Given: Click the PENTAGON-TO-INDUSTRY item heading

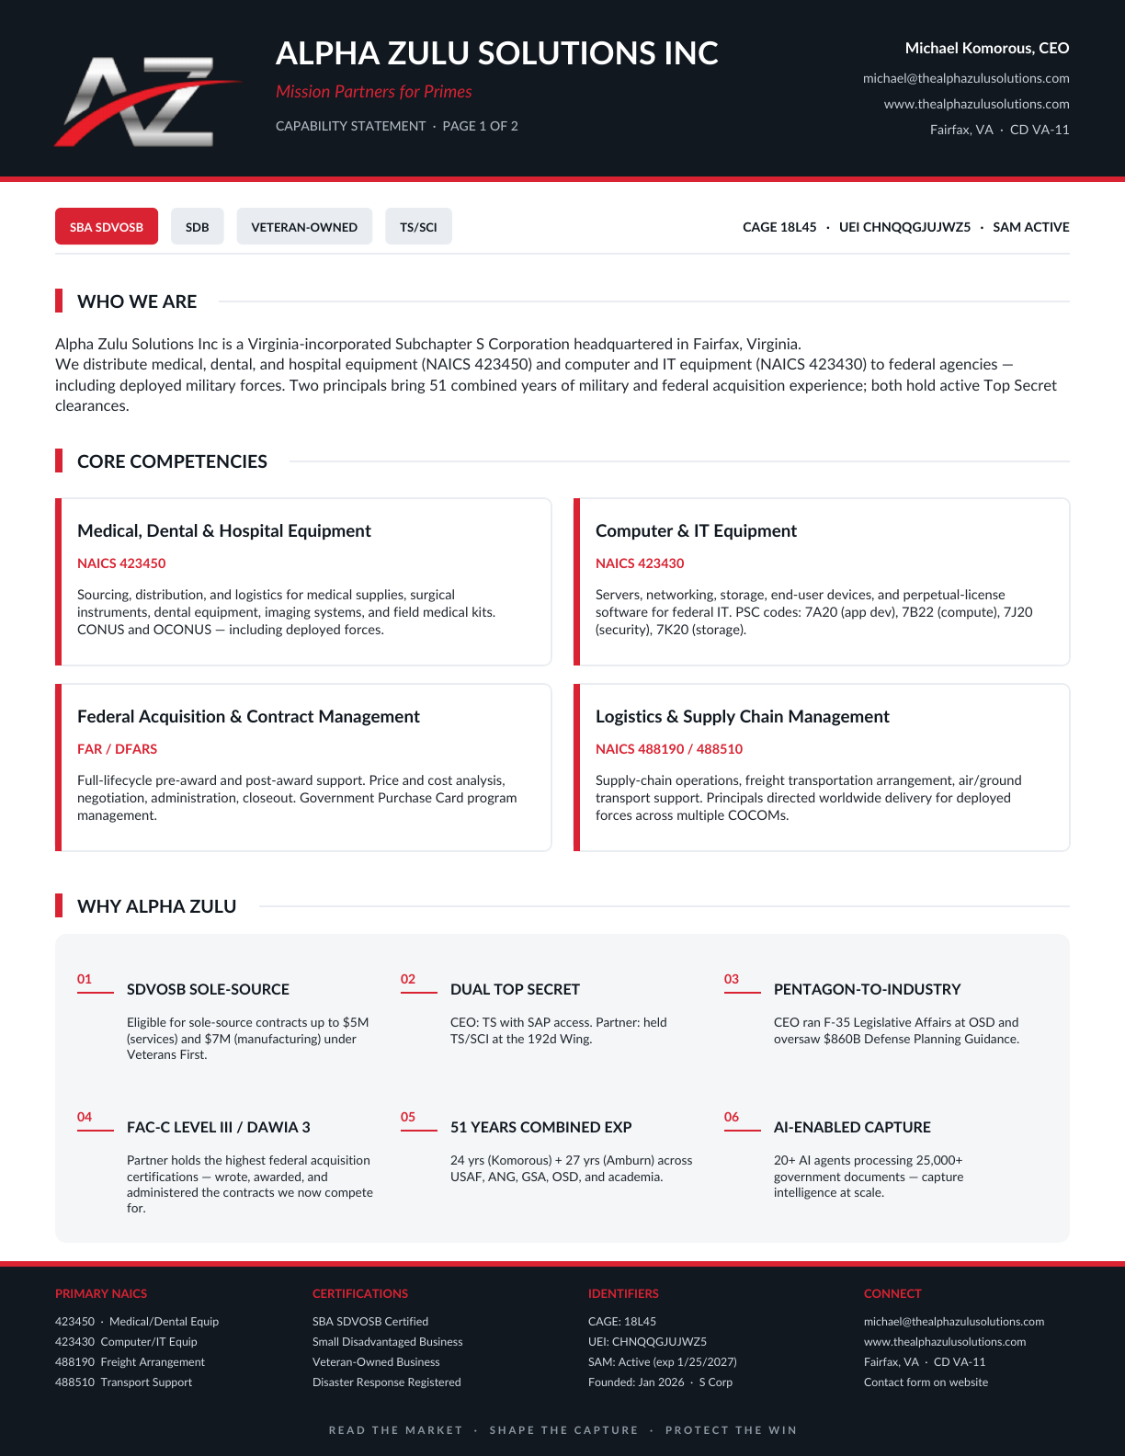Looking at the screenshot, I should [x=867, y=989].
